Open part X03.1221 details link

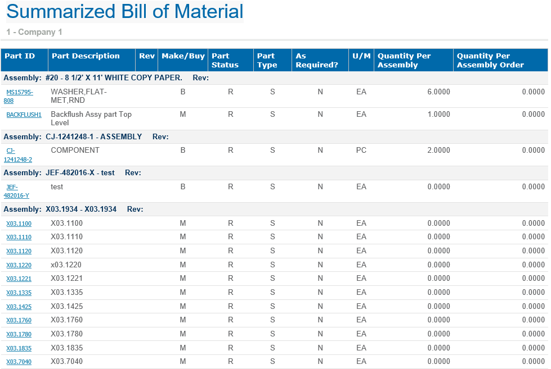(x=19, y=279)
